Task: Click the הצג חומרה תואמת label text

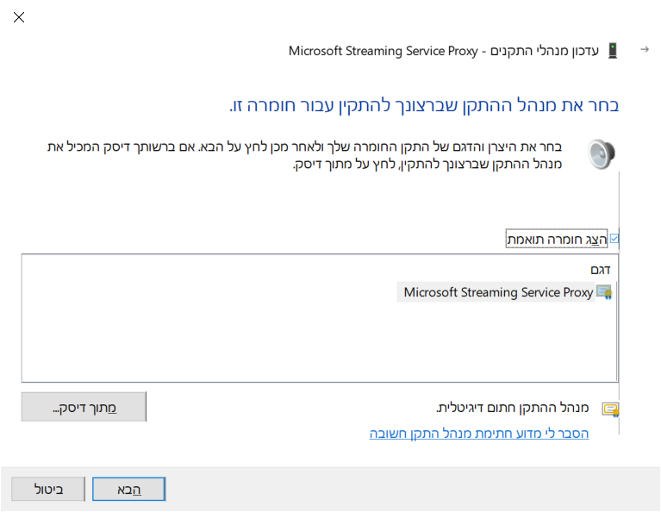Action: pos(557,239)
